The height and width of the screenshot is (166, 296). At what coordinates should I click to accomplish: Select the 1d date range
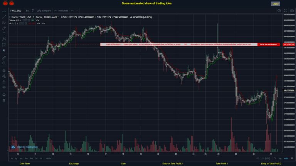(41, 158)
